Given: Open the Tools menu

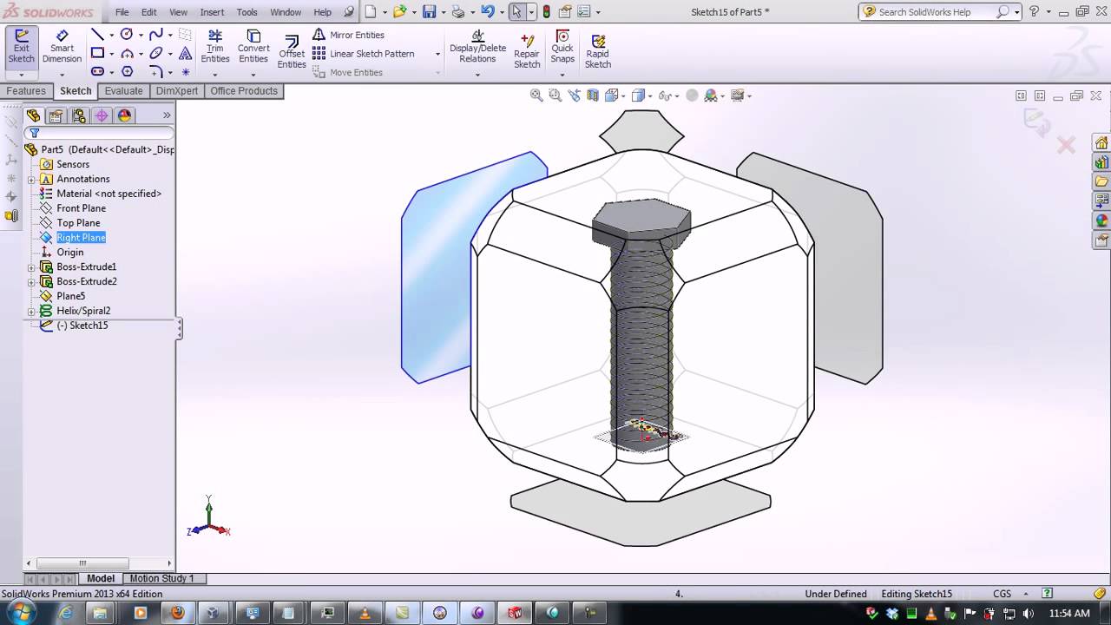Looking at the screenshot, I should tap(247, 12).
